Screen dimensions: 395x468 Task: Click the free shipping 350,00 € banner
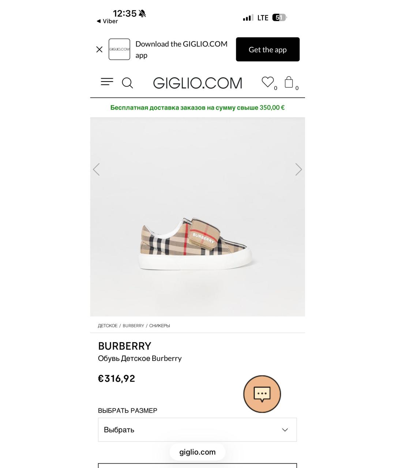coord(197,107)
